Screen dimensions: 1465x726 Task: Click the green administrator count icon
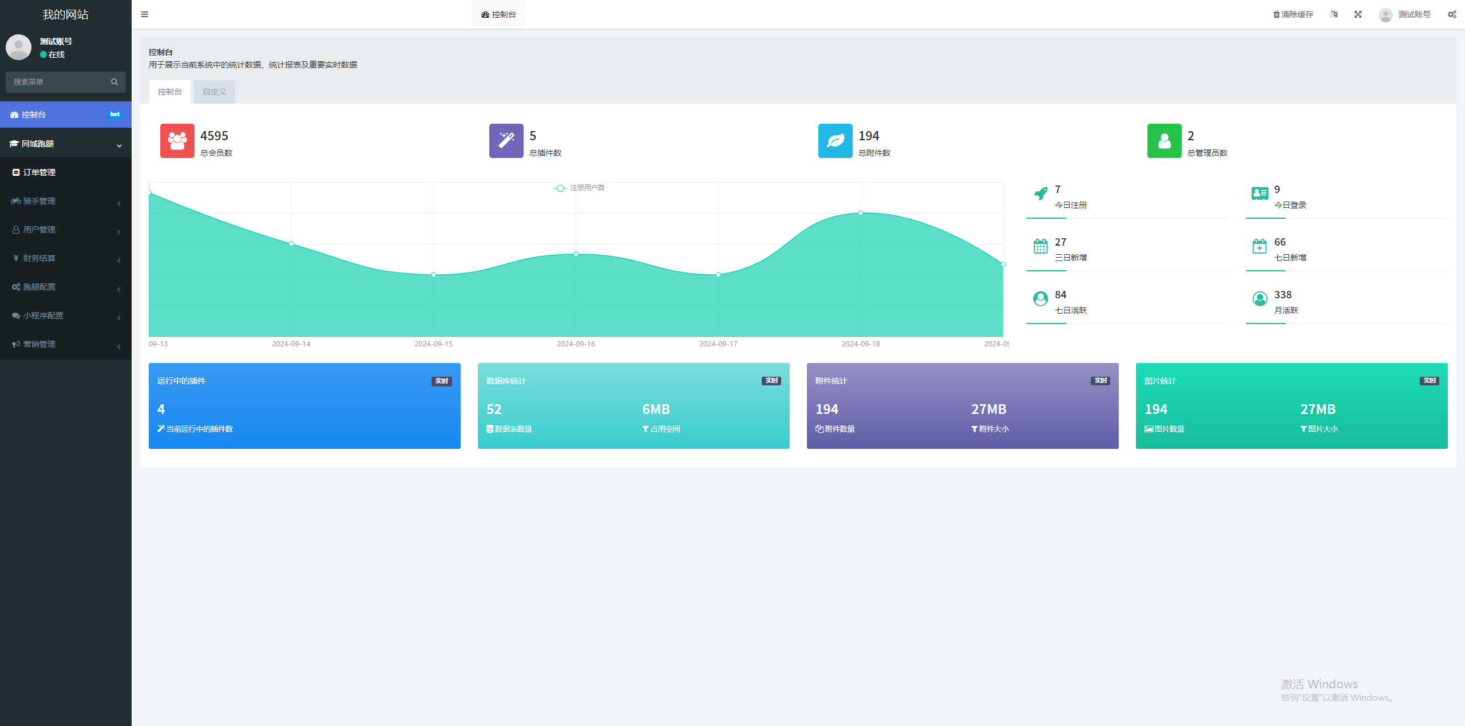(x=1164, y=141)
